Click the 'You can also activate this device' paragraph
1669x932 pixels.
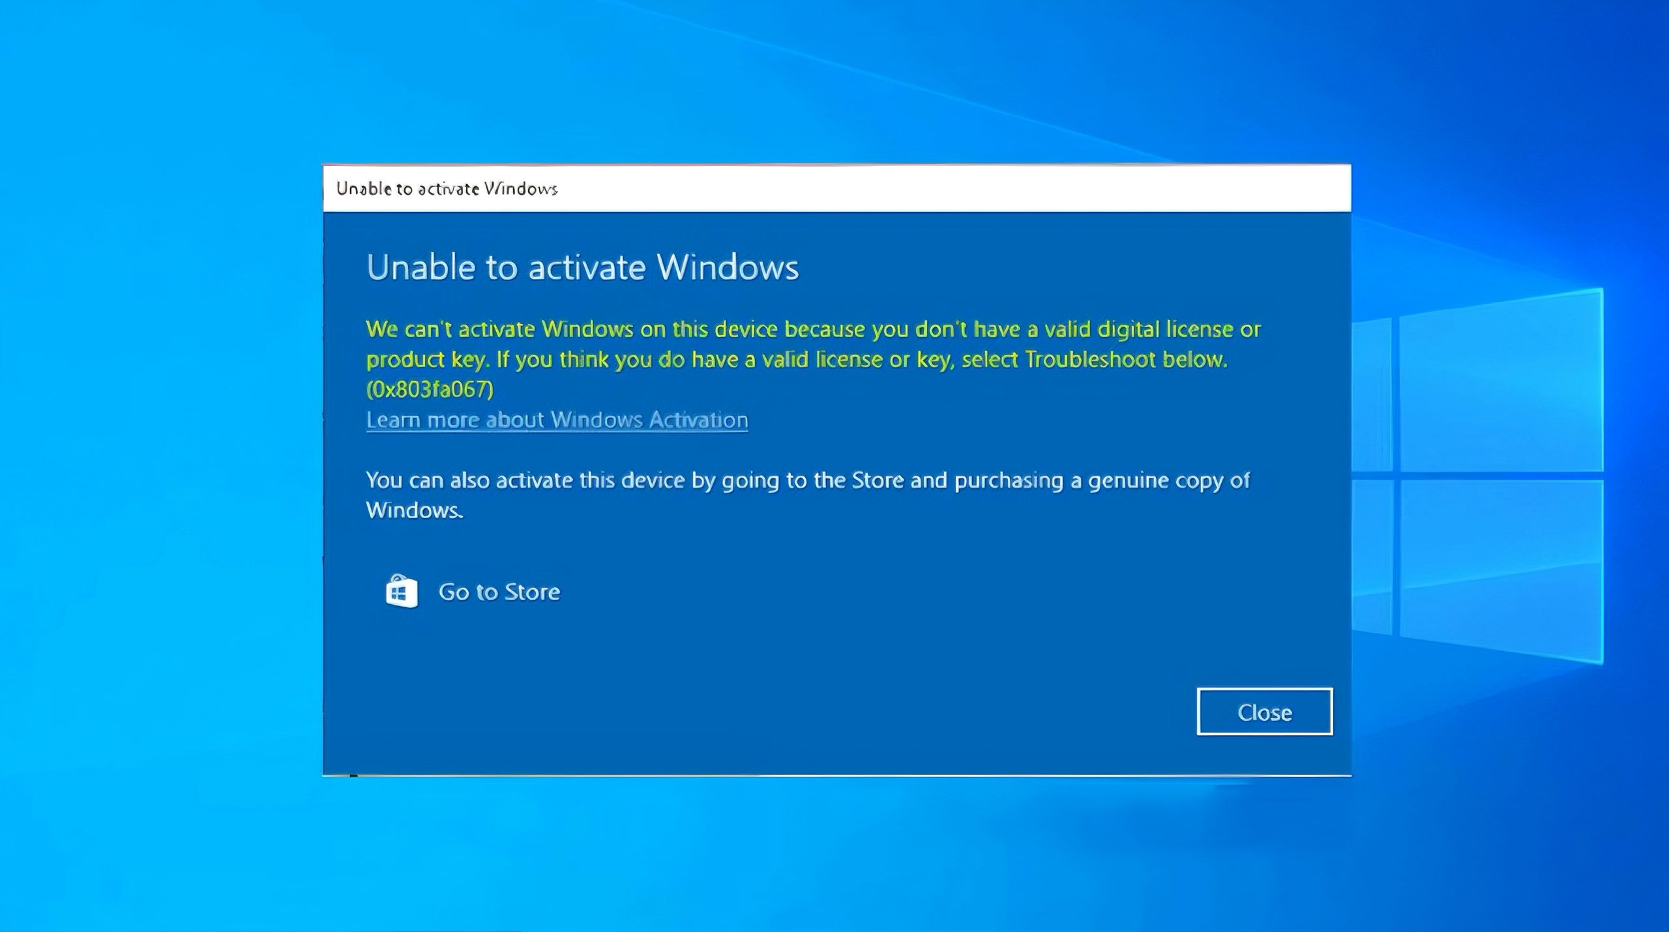[807, 495]
